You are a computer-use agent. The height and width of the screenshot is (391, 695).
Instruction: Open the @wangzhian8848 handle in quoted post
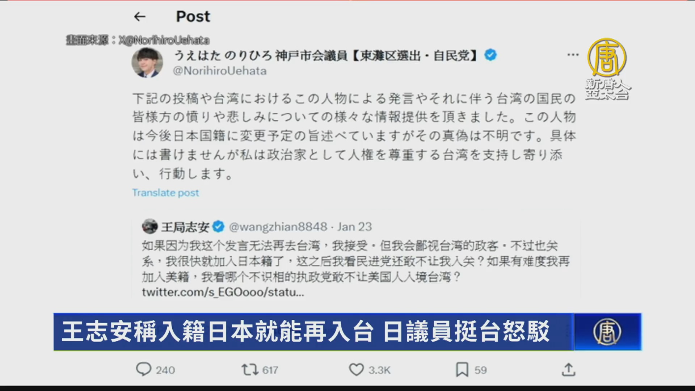tap(278, 227)
